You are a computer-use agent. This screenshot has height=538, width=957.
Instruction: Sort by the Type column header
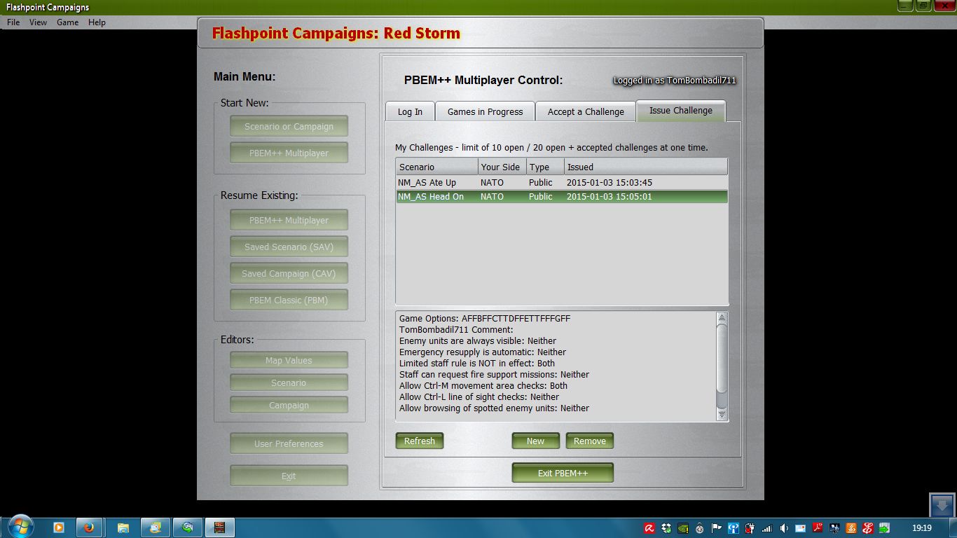click(544, 167)
